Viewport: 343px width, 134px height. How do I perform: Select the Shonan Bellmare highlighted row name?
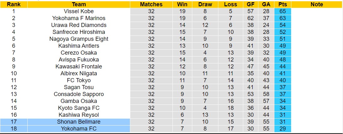tap(79, 122)
